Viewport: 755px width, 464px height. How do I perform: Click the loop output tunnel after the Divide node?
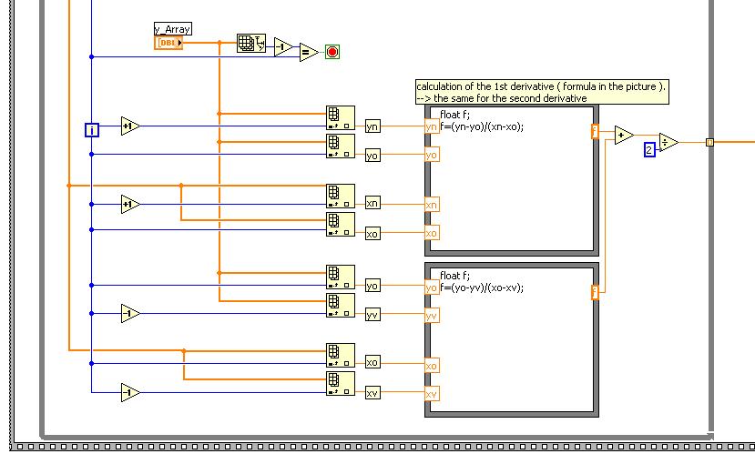click(709, 142)
